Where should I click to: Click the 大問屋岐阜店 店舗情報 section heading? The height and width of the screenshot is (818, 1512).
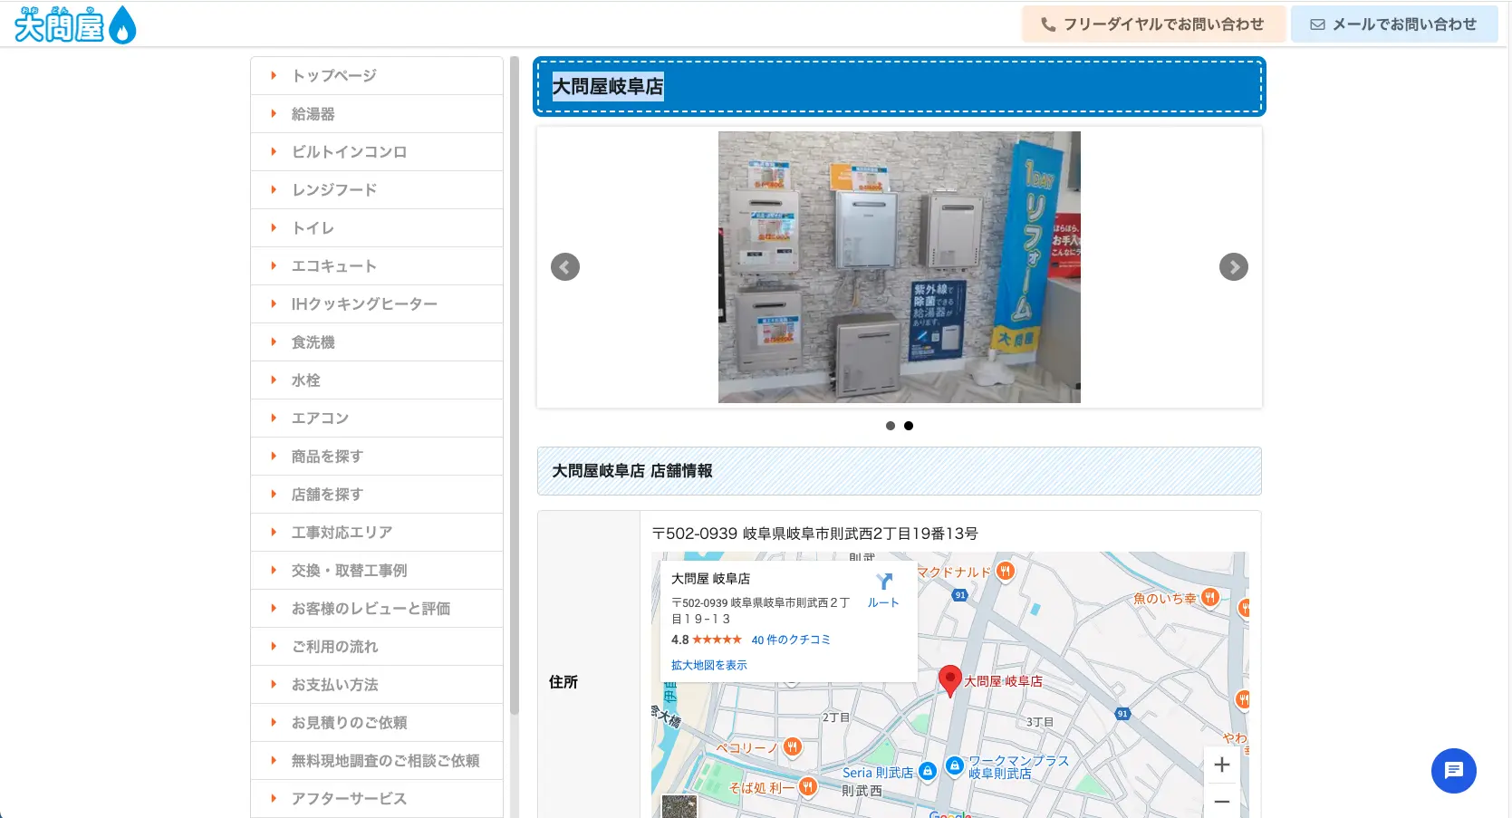(632, 471)
